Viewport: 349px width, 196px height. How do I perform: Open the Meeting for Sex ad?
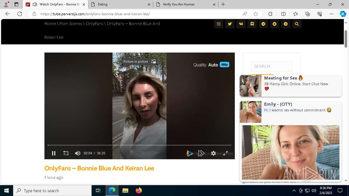click(x=291, y=86)
